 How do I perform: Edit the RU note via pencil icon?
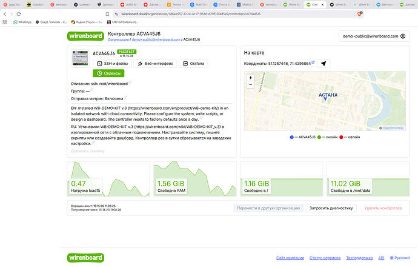(x=93, y=142)
